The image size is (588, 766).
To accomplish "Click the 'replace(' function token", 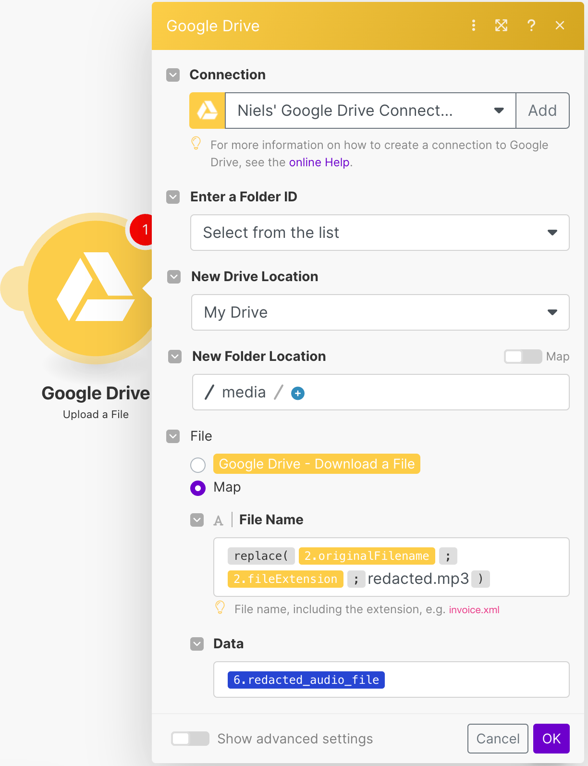I will pos(261,556).
